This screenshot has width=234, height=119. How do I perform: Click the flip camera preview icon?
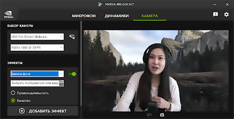(149, 115)
